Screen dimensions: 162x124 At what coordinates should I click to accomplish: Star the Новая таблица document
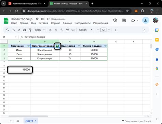(37, 19)
